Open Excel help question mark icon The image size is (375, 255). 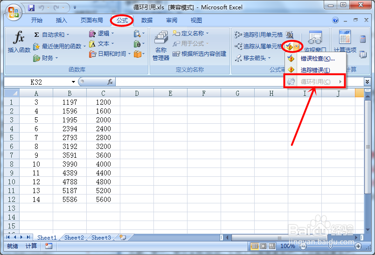[335, 20]
